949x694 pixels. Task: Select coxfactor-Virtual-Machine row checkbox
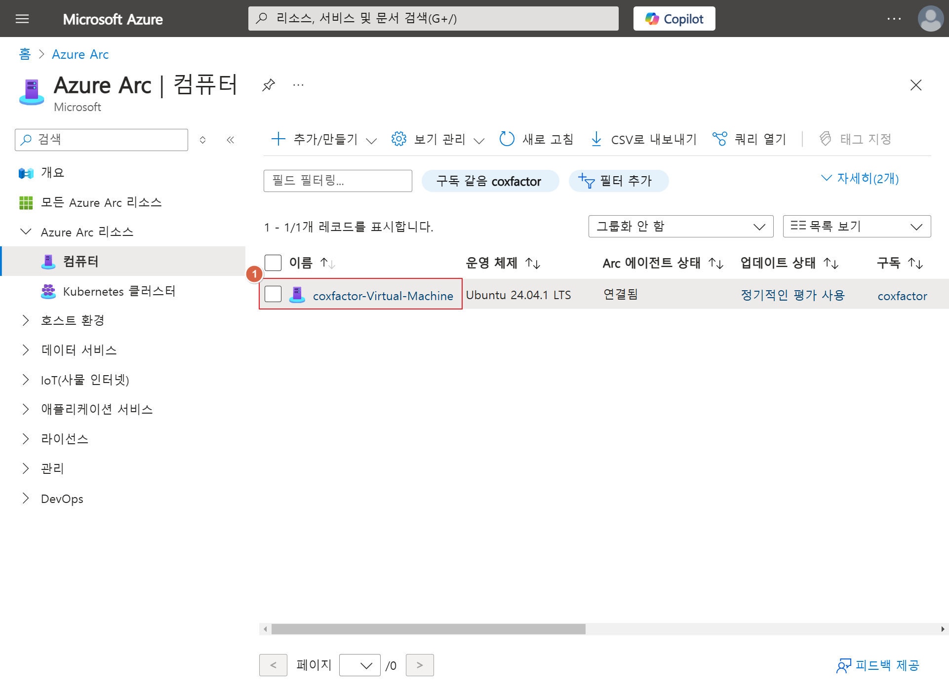[x=273, y=294]
